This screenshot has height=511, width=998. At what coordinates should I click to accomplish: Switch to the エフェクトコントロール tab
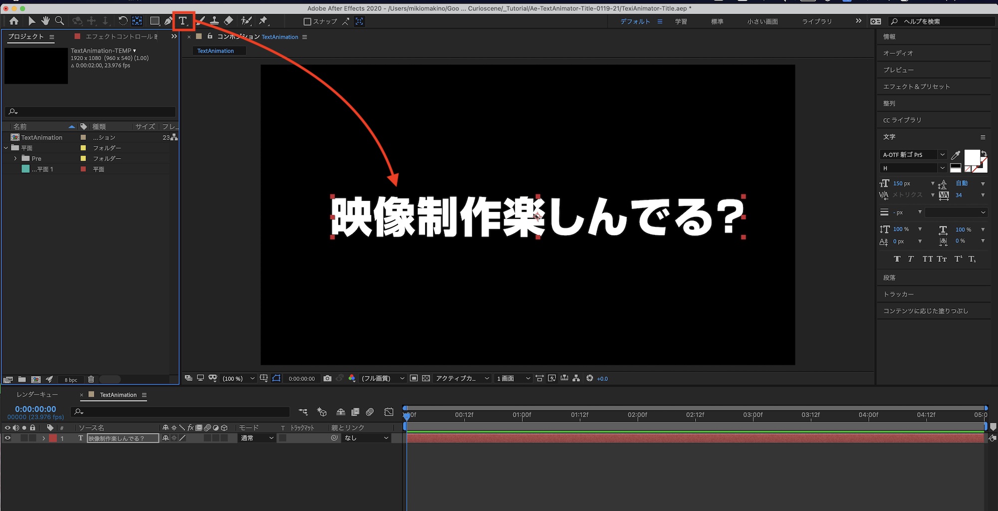tap(121, 36)
